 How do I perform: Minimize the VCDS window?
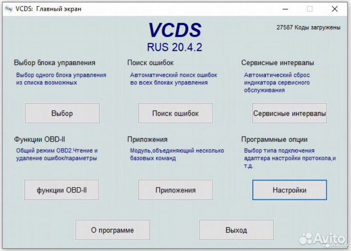pyautogui.click(x=285, y=9)
